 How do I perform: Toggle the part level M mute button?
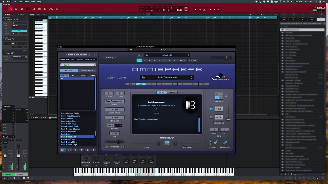pos(106,147)
